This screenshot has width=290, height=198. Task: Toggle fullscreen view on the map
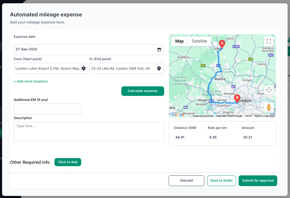point(269,41)
